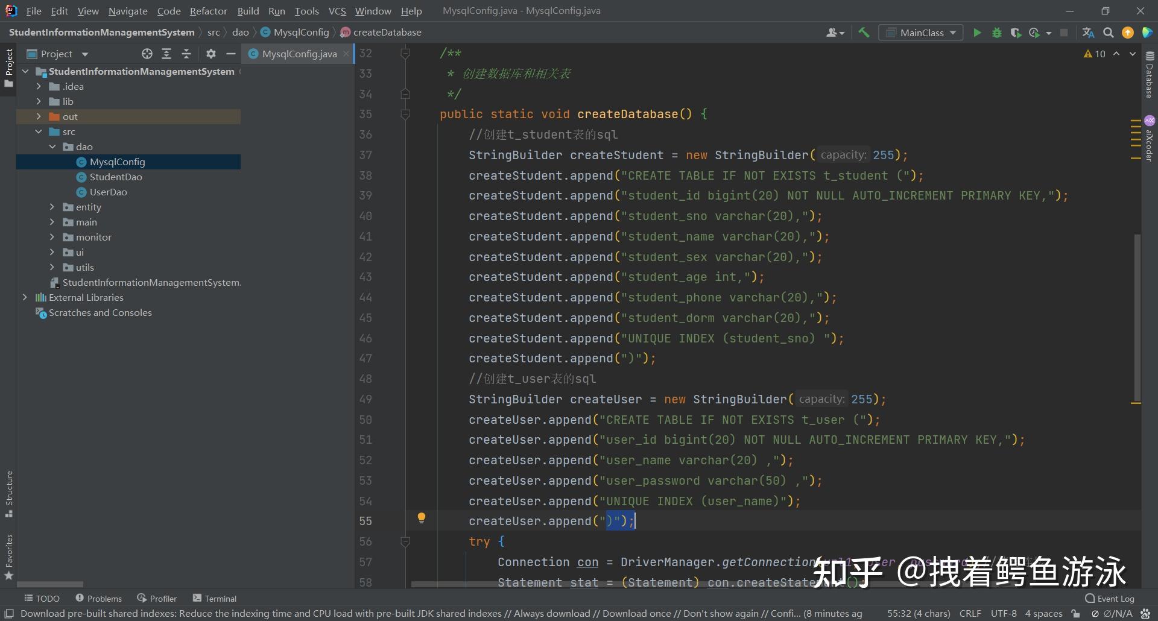The image size is (1158, 621).
Task: Collapse the dao package in Project tree
Action: [52, 147]
